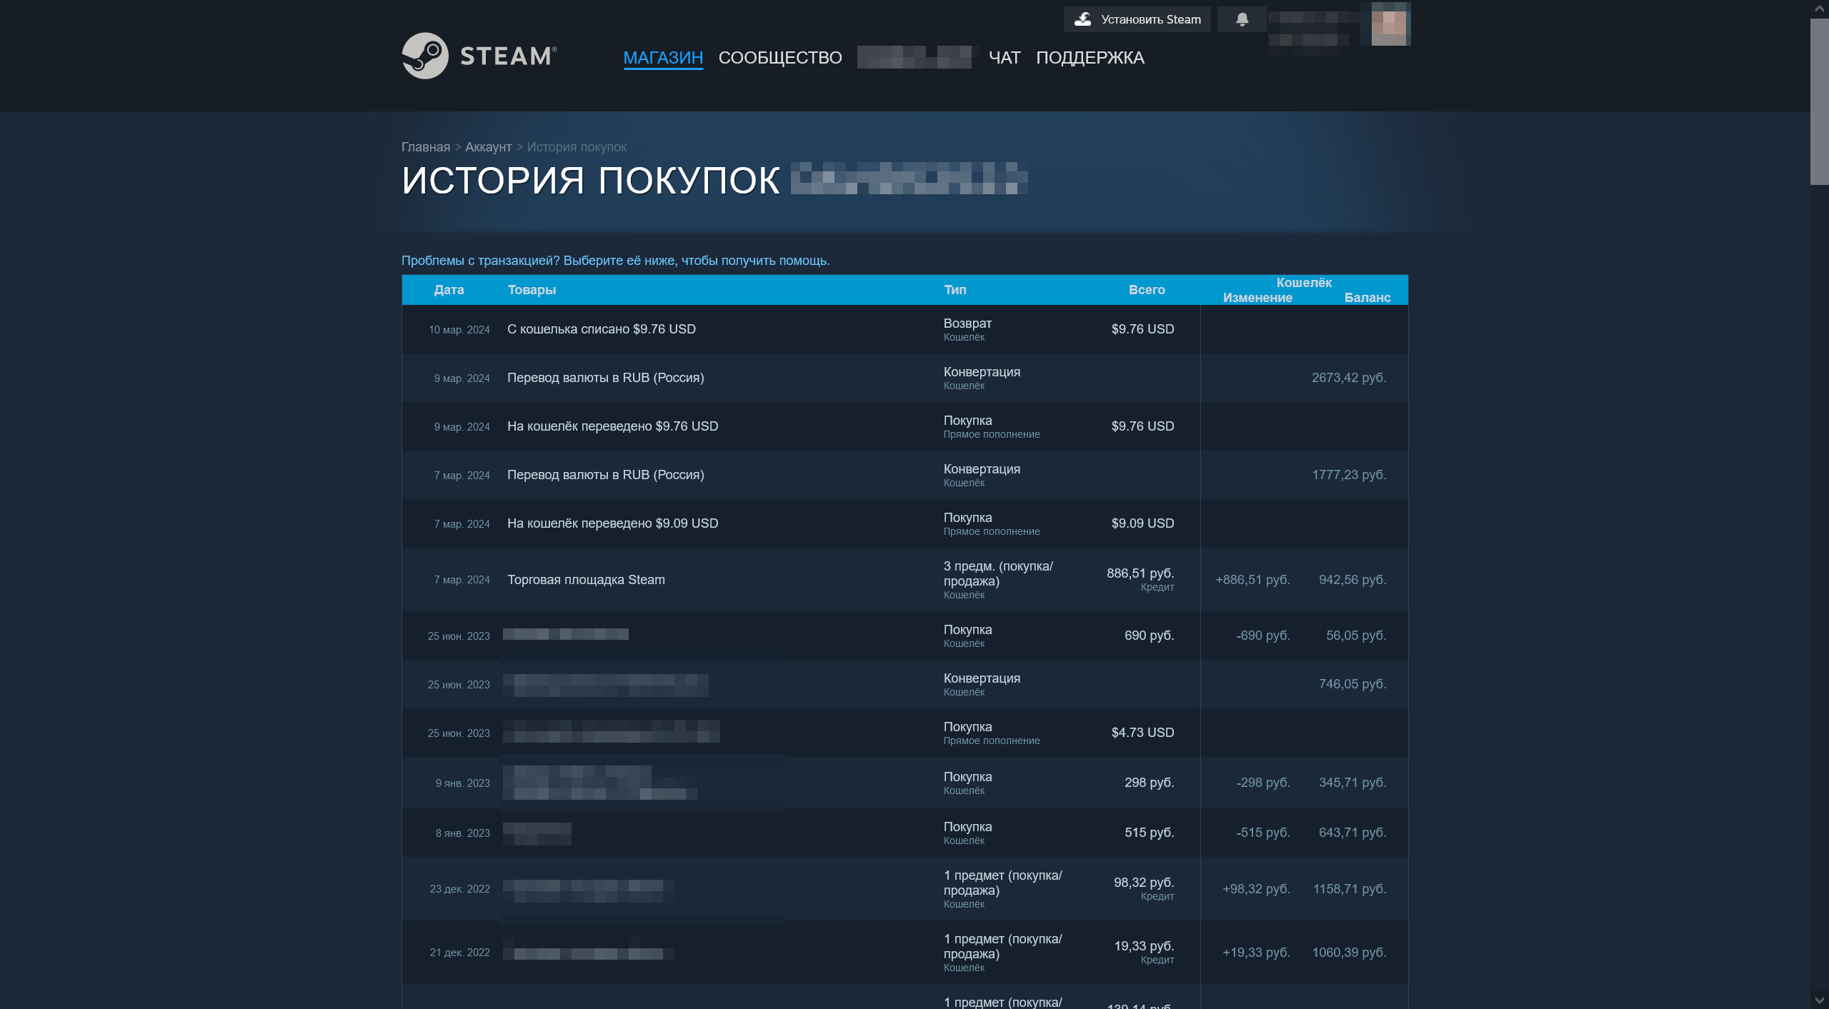Click the 1060,39 руб. balance value

pyautogui.click(x=1349, y=953)
